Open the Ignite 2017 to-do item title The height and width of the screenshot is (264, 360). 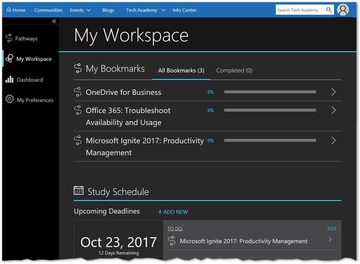click(x=244, y=241)
